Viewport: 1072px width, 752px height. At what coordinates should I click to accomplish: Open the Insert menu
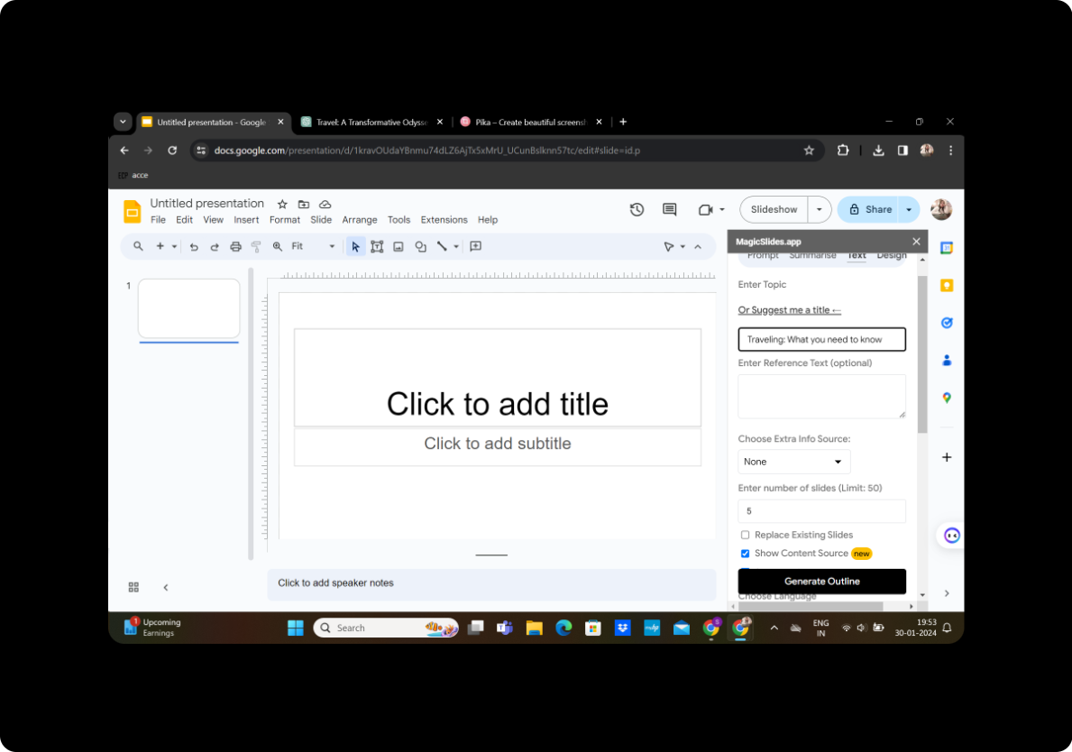(x=246, y=220)
